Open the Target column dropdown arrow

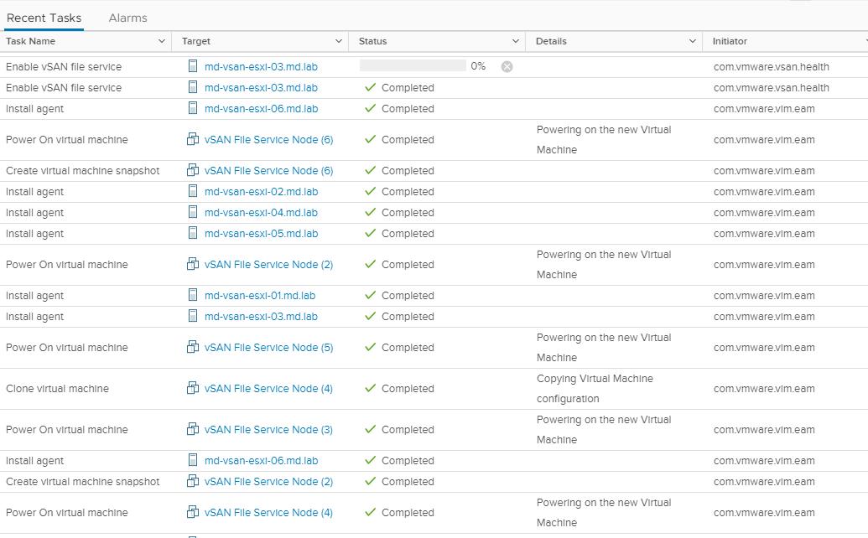(338, 41)
